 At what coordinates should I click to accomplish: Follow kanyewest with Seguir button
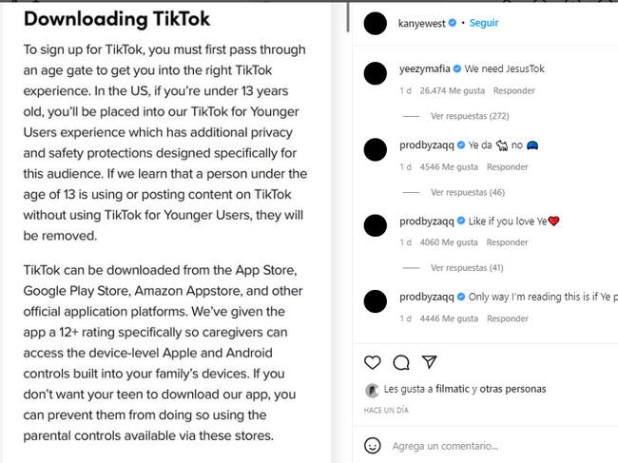(x=483, y=23)
